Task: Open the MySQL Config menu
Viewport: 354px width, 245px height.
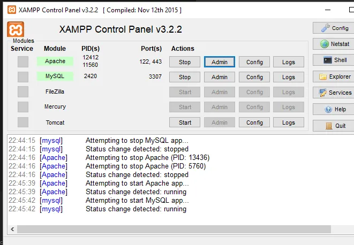Action: click(254, 77)
